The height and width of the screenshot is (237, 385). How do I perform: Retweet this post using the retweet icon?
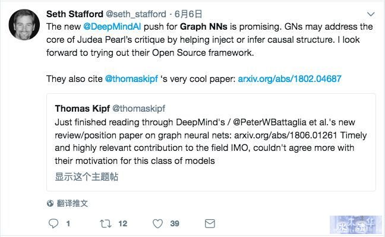[x=106, y=223]
